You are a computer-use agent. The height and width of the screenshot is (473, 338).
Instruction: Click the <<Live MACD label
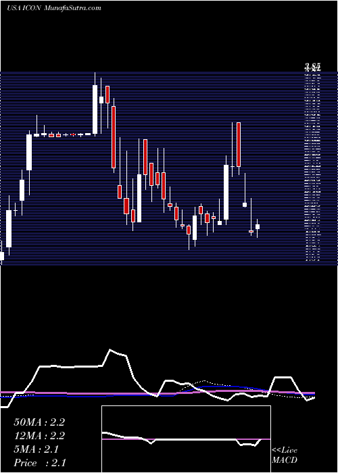285,455
